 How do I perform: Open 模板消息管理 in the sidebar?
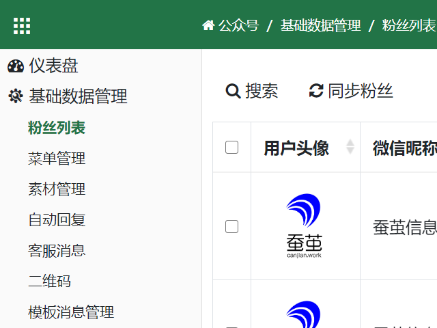click(x=71, y=312)
